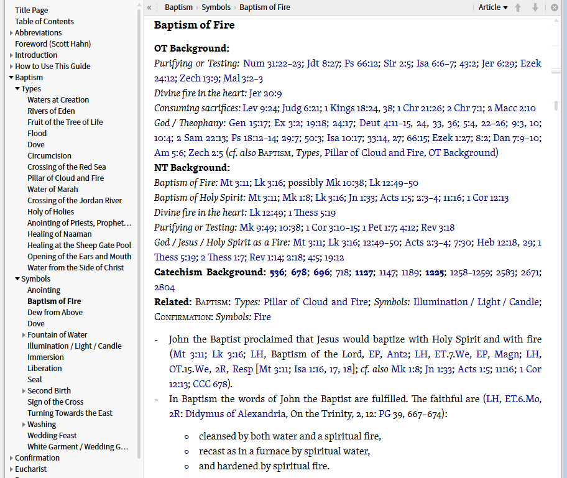The image size is (567, 478).
Task: Select Healing of Naaman entry
Action: 59,234
